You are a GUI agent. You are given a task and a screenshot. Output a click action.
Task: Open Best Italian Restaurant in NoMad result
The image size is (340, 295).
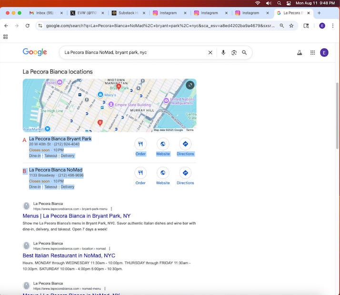(x=69, y=256)
